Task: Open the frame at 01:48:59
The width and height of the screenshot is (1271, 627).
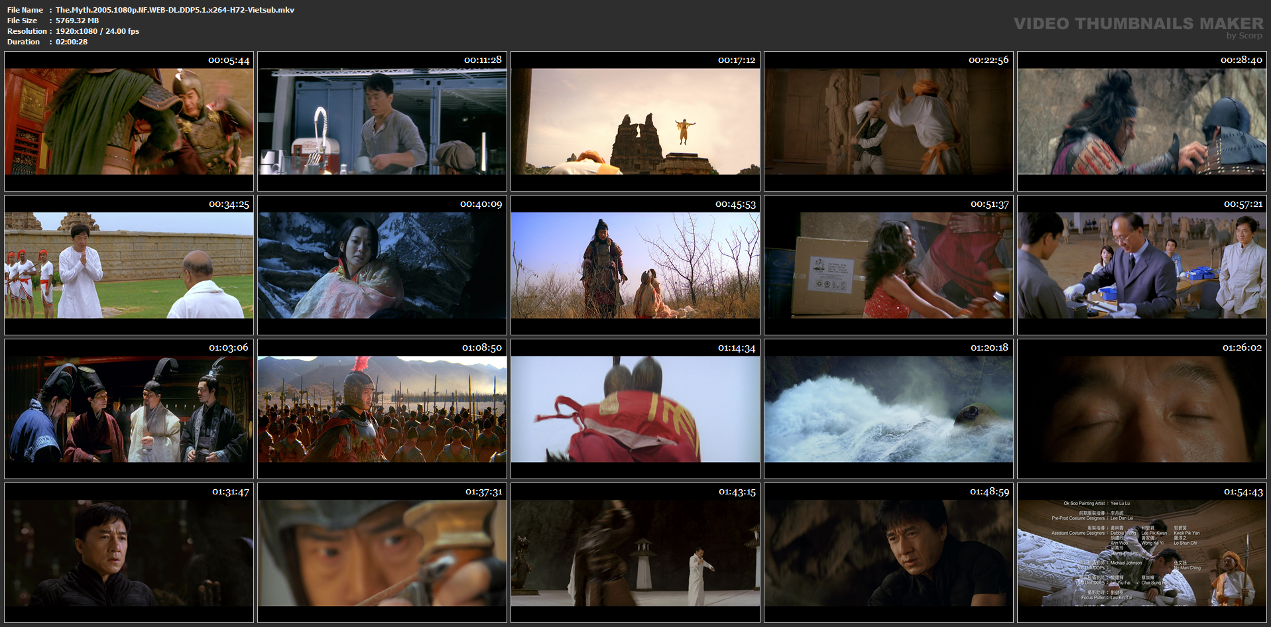Action: [x=889, y=553]
